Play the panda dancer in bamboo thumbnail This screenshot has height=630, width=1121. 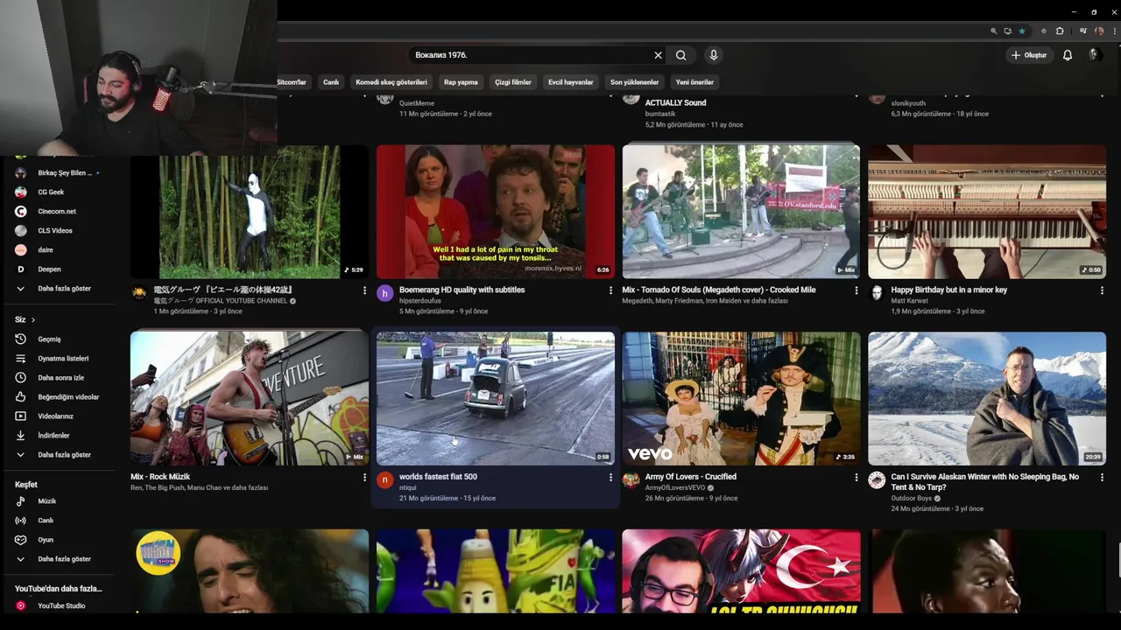tap(250, 212)
